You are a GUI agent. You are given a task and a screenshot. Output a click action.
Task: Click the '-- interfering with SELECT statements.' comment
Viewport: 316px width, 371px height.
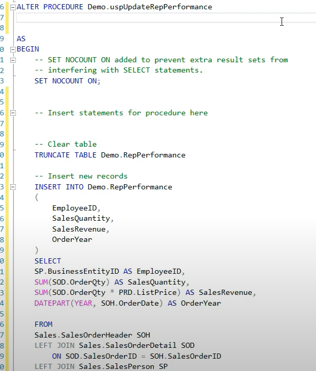pos(119,70)
